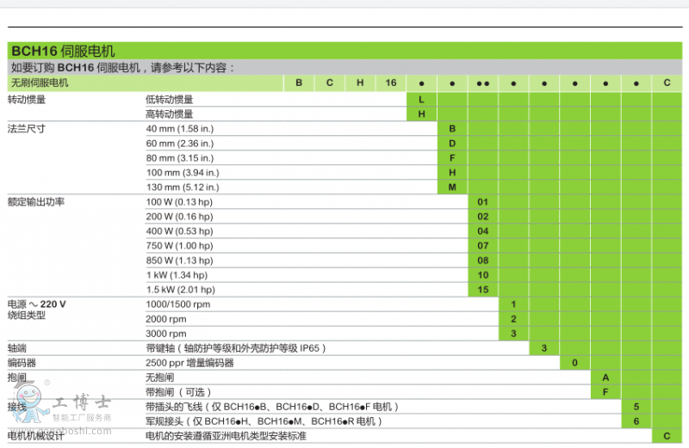The height and width of the screenshot is (448, 689).
Task: Click the 额定输出功率 category label
Action: tap(36, 201)
